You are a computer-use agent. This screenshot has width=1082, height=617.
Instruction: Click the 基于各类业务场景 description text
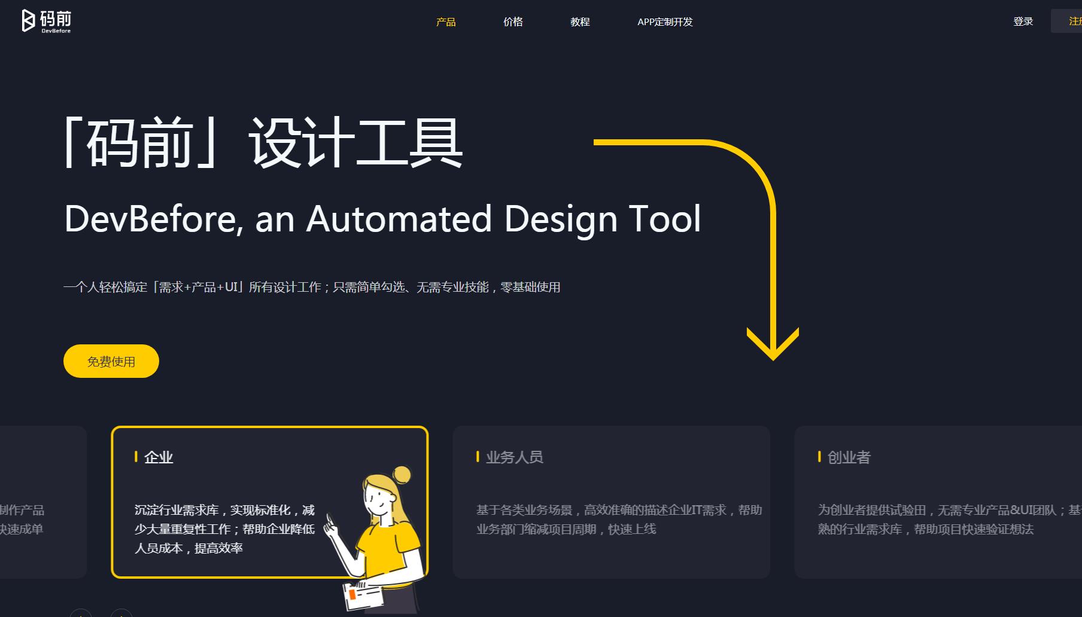[x=619, y=520]
